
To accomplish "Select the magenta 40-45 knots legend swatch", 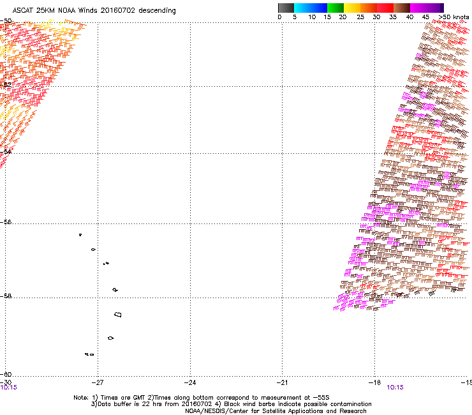I will coord(418,8).
